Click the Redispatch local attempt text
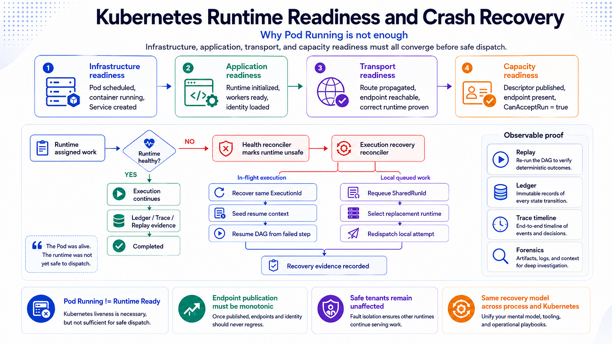 click(401, 234)
